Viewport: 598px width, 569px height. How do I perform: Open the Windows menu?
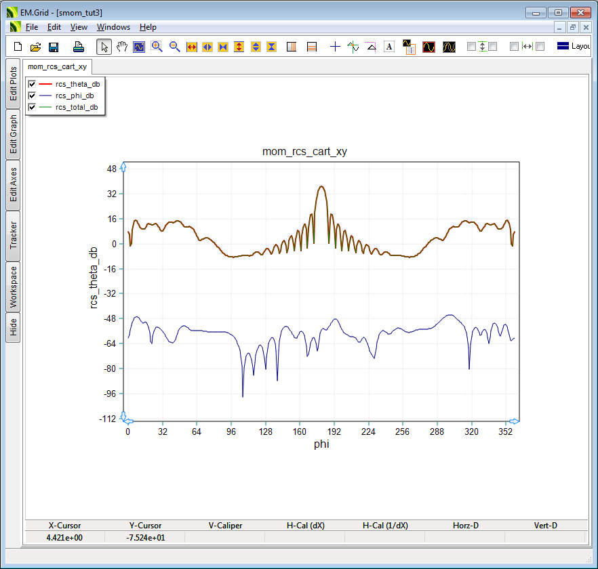click(113, 27)
